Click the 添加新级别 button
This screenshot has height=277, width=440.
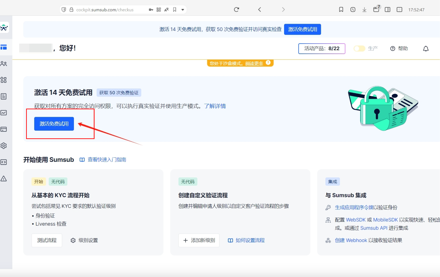(199, 240)
